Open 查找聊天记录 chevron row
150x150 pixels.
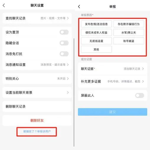pyautogui.click(x=37, y=18)
